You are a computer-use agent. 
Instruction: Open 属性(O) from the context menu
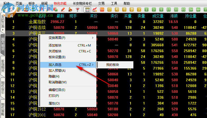pos(68,103)
